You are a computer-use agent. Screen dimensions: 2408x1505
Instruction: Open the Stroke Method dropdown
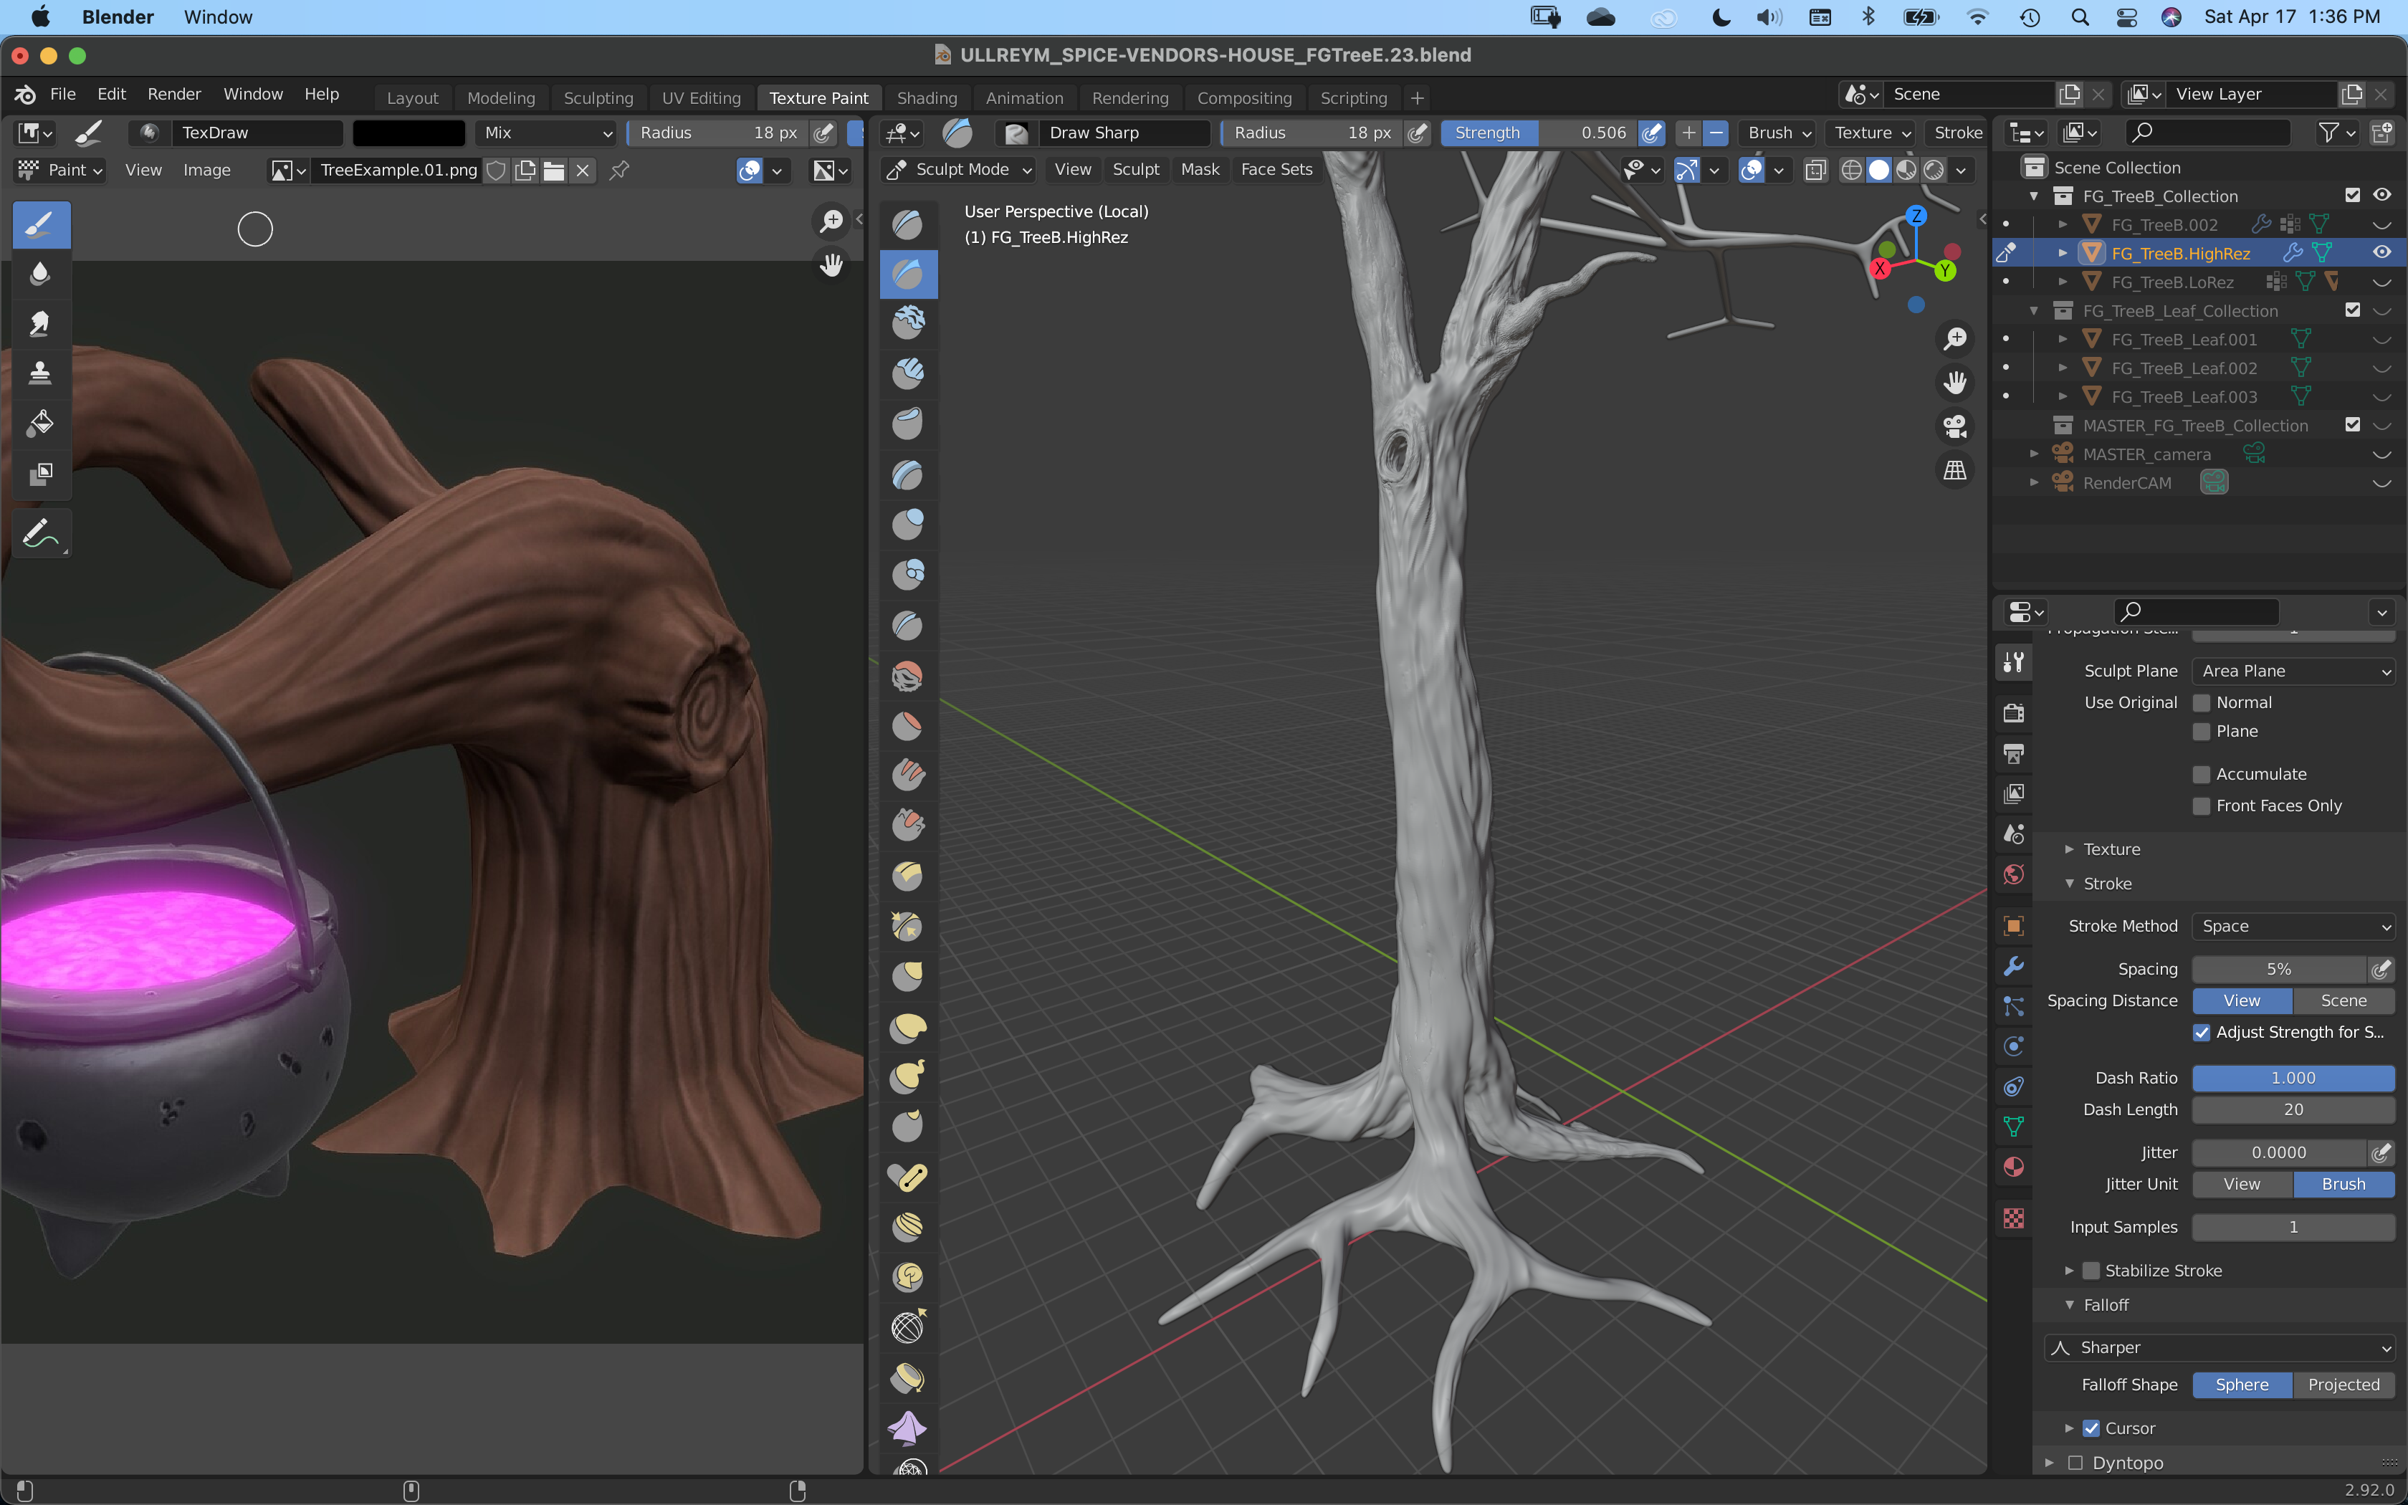[x=2293, y=926]
